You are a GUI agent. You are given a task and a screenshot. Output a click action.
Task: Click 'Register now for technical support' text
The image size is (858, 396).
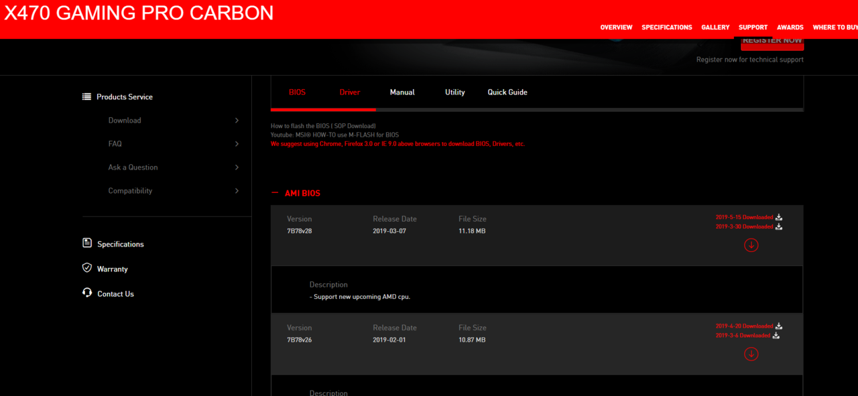tap(750, 60)
